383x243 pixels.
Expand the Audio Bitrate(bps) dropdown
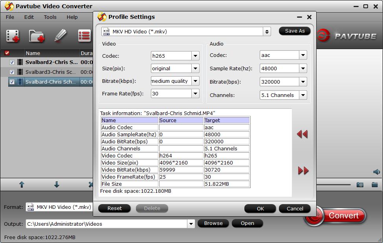(303, 82)
